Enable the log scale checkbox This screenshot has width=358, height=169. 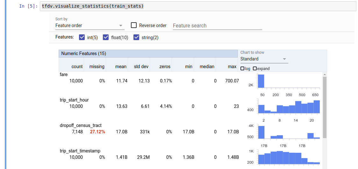click(242, 68)
